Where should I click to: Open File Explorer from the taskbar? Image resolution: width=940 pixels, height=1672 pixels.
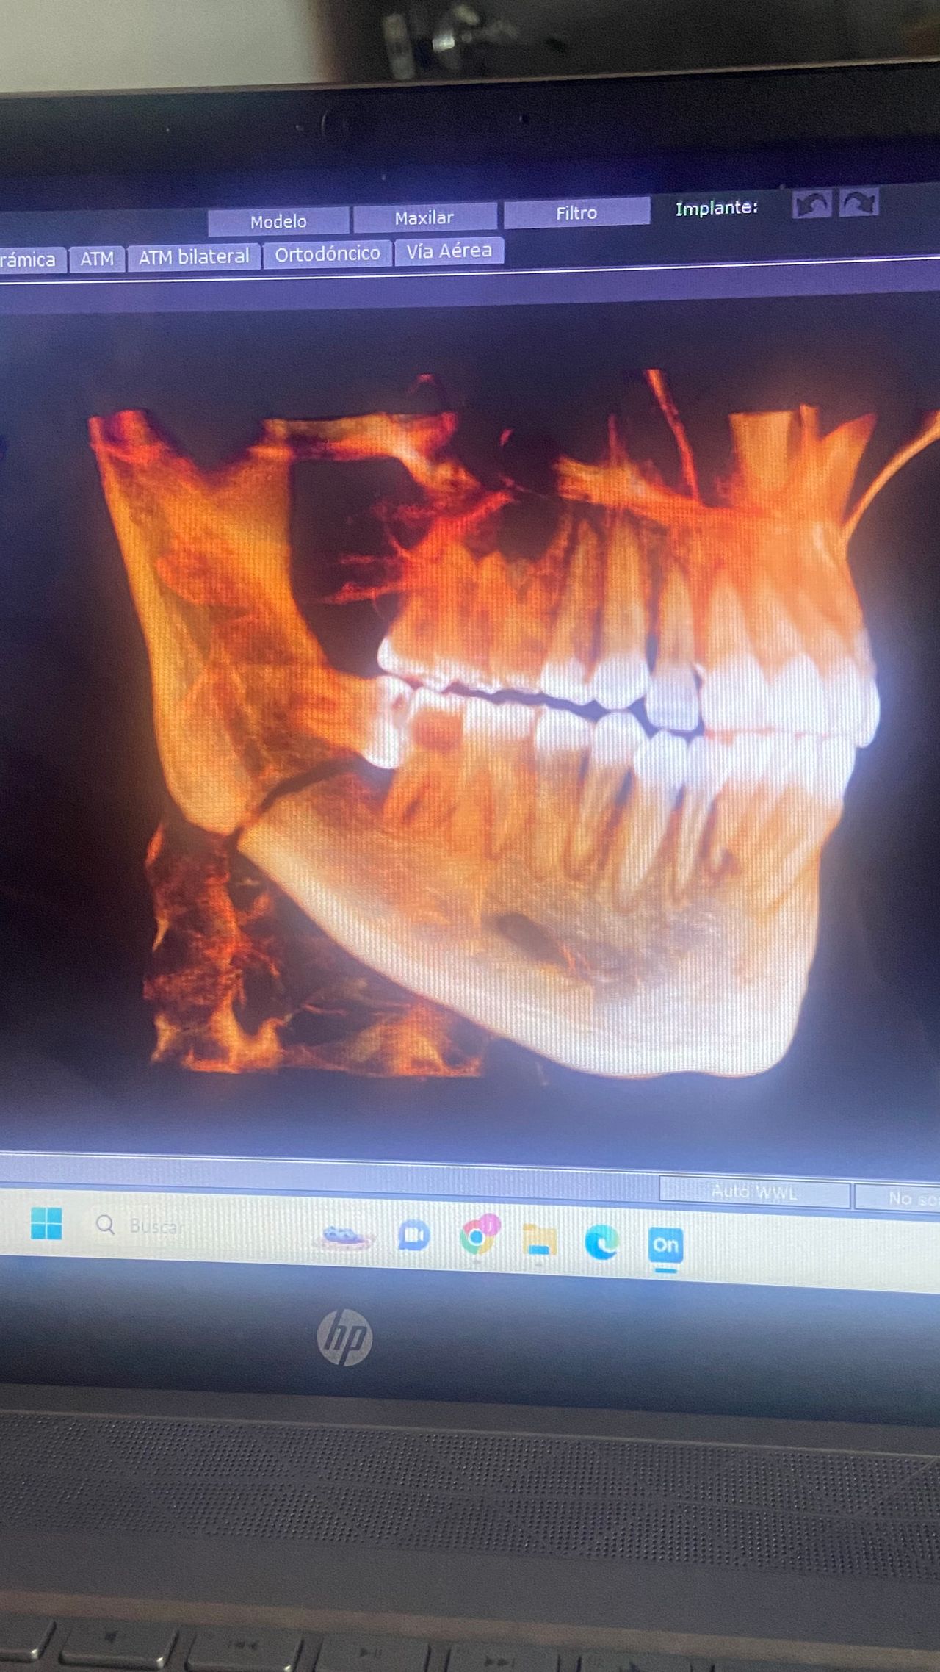click(539, 1240)
